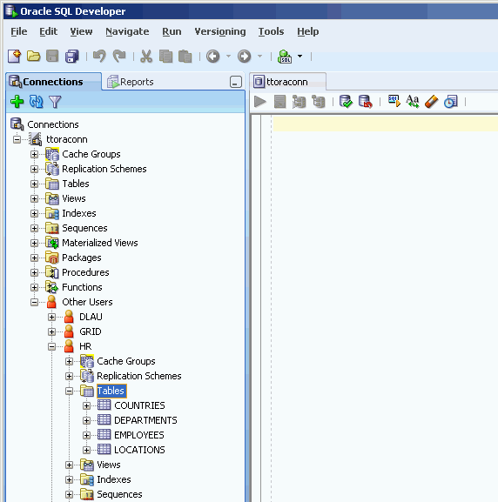This screenshot has height=502, width=498.
Task: Open the SQL Worksheet dropdown arrow
Action: (x=299, y=56)
